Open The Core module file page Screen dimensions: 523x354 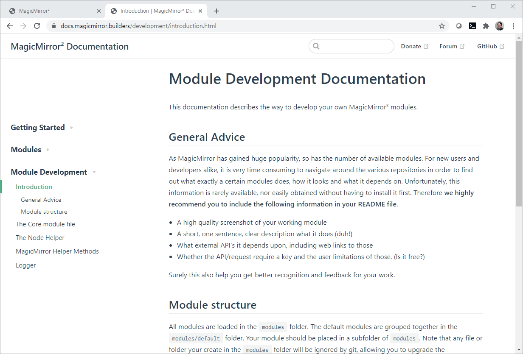pos(45,224)
